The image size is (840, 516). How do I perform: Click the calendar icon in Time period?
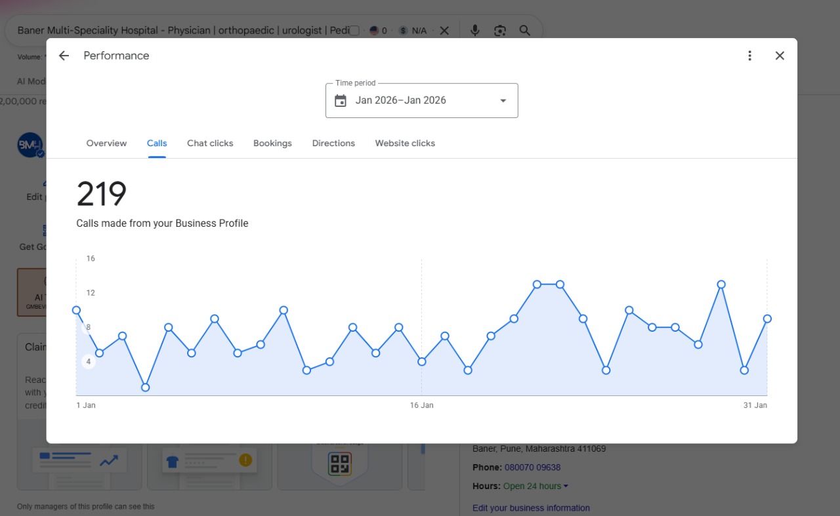(340, 100)
